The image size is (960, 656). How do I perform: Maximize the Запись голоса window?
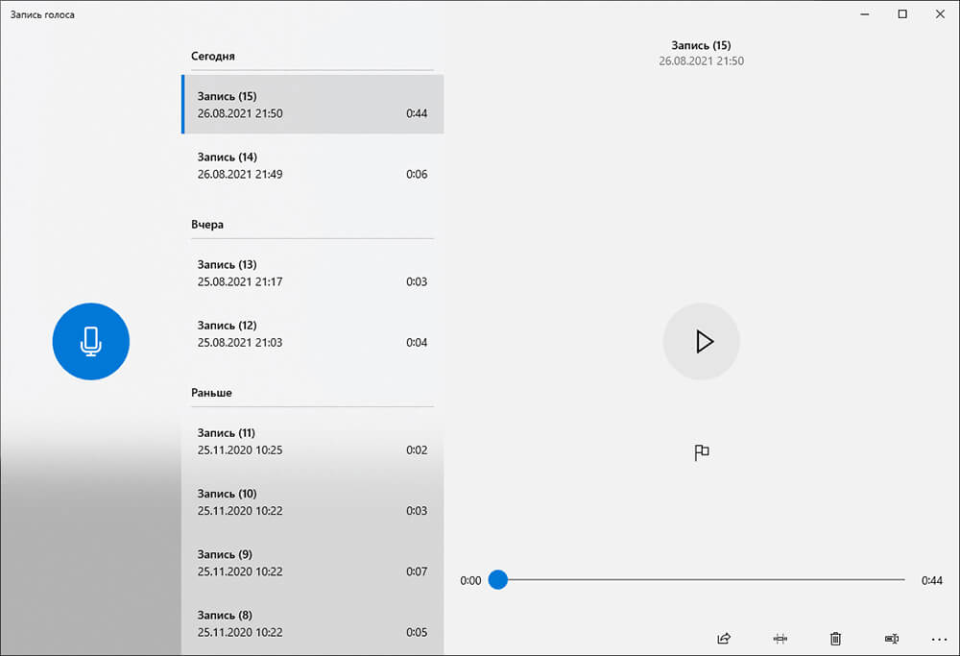(902, 14)
